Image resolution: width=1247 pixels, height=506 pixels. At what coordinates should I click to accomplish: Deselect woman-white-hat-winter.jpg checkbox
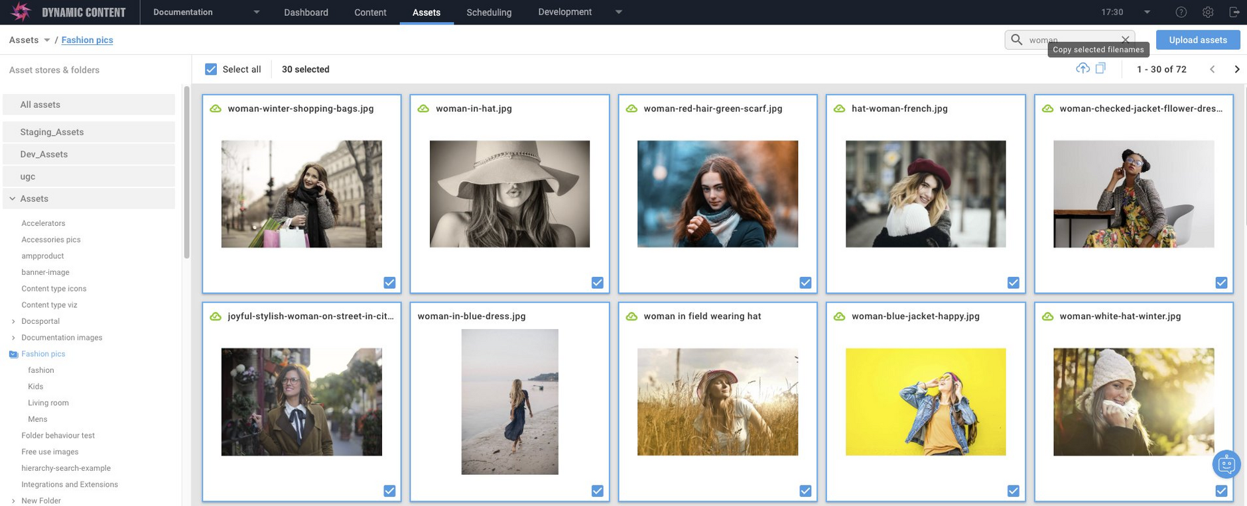tap(1221, 491)
